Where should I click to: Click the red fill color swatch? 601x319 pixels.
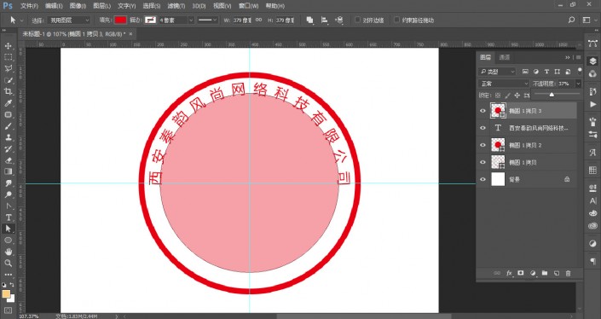point(120,20)
